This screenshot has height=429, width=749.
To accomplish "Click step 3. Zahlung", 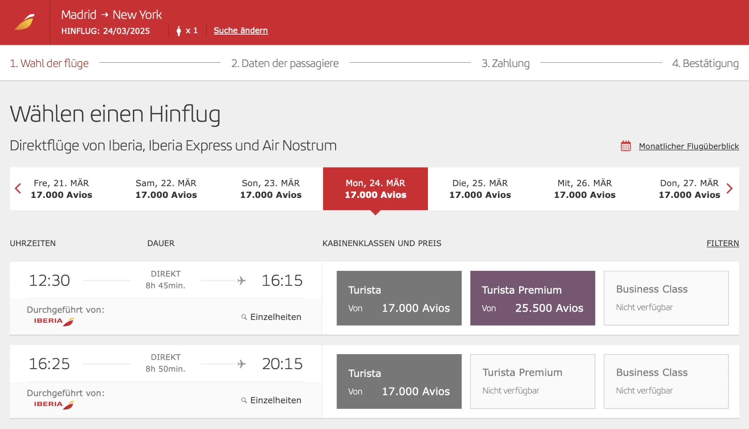I will (x=506, y=63).
